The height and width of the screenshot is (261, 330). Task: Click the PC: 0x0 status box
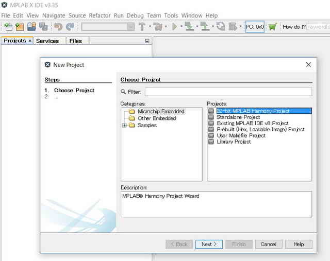coord(255,27)
